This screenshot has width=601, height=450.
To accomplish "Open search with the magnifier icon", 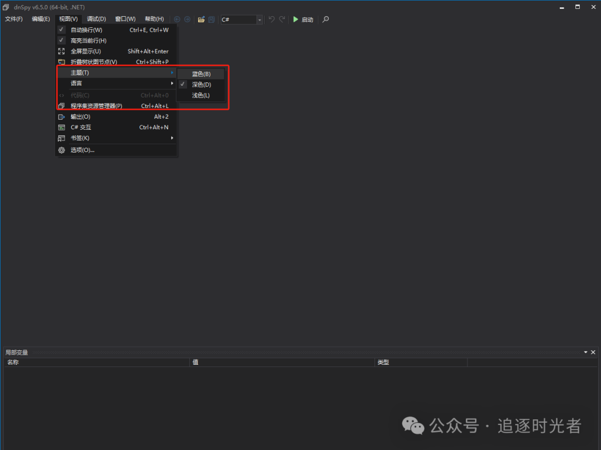I will coord(326,19).
